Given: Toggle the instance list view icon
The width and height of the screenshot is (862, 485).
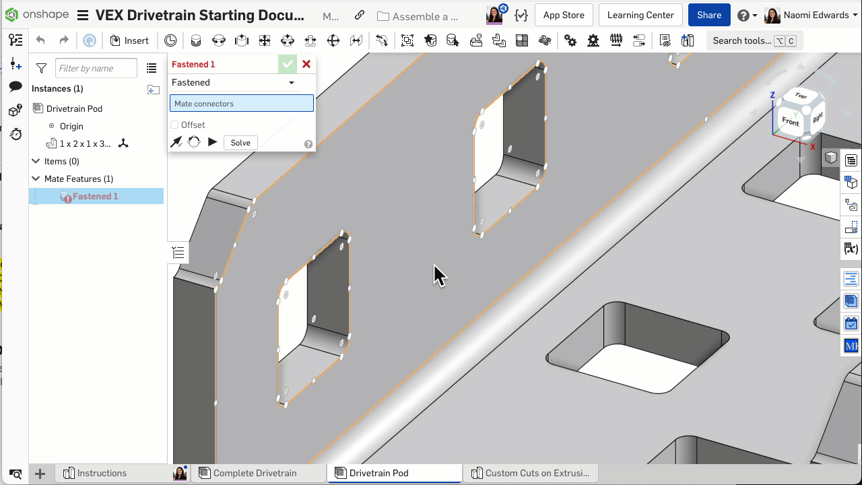Looking at the screenshot, I should 152,68.
